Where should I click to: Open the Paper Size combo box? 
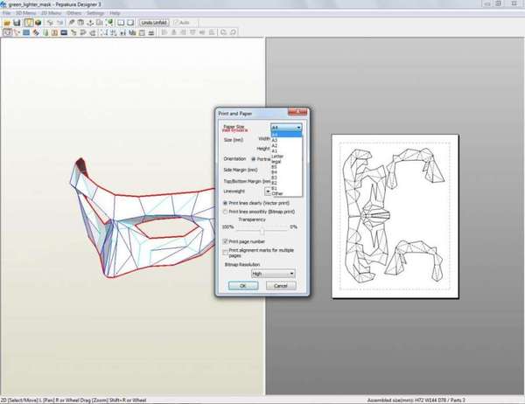tap(286, 128)
